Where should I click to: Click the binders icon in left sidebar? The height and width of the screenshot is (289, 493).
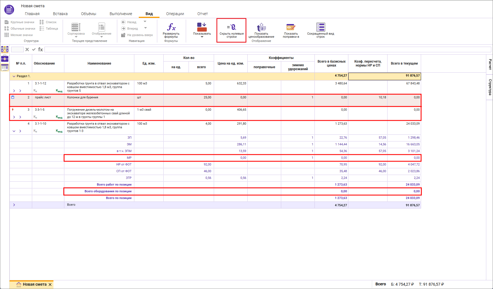[x=5, y=49]
